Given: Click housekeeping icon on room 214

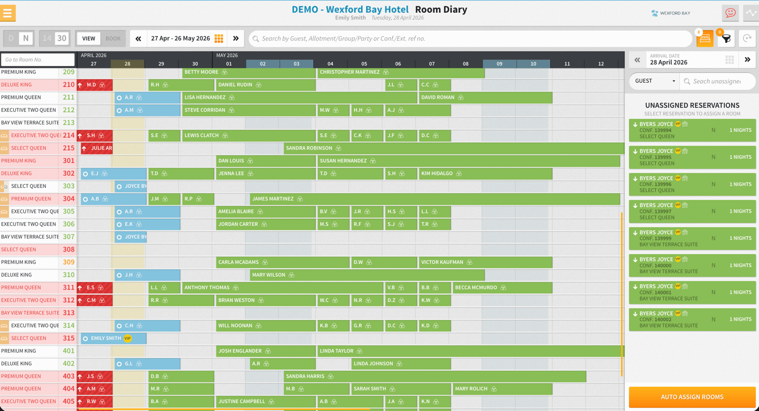Looking at the screenshot, I should click(4, 136).
